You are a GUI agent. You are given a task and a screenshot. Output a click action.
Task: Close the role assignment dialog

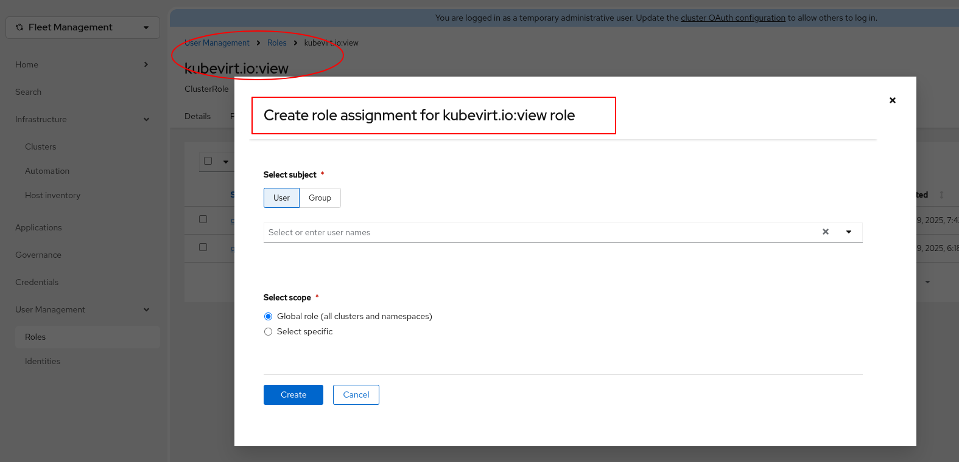(892, 100)
